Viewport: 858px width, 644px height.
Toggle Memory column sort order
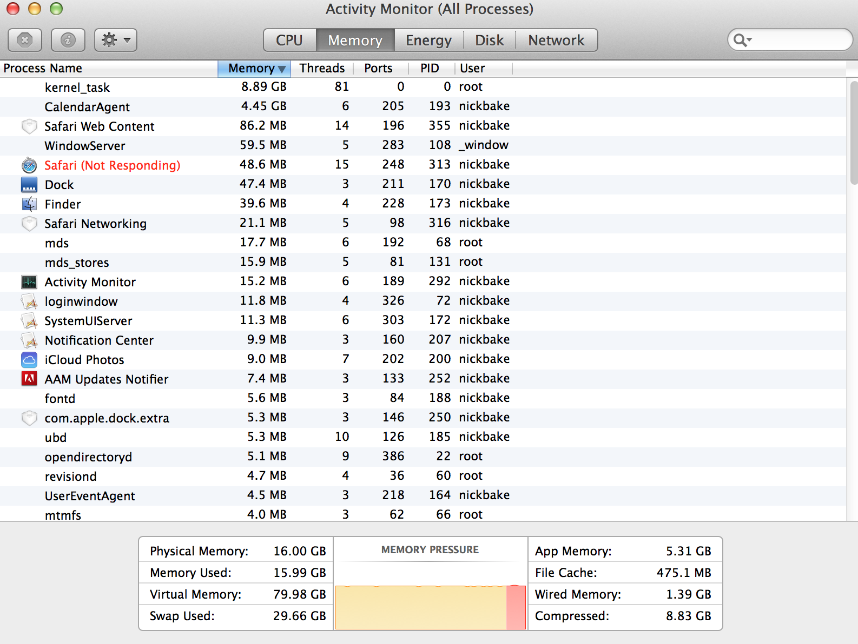tap(254, 68)
